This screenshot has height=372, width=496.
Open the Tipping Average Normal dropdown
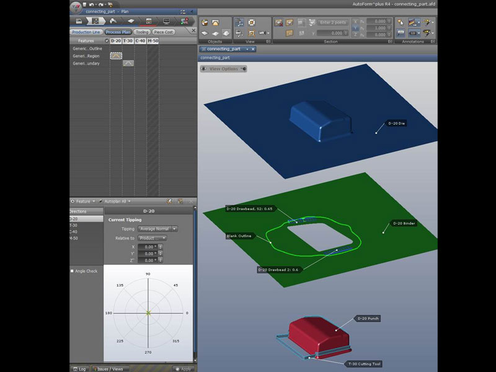tap(157, 229)
